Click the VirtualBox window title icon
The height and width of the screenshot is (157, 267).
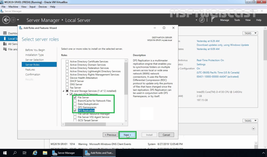click(x=2, y=2)
